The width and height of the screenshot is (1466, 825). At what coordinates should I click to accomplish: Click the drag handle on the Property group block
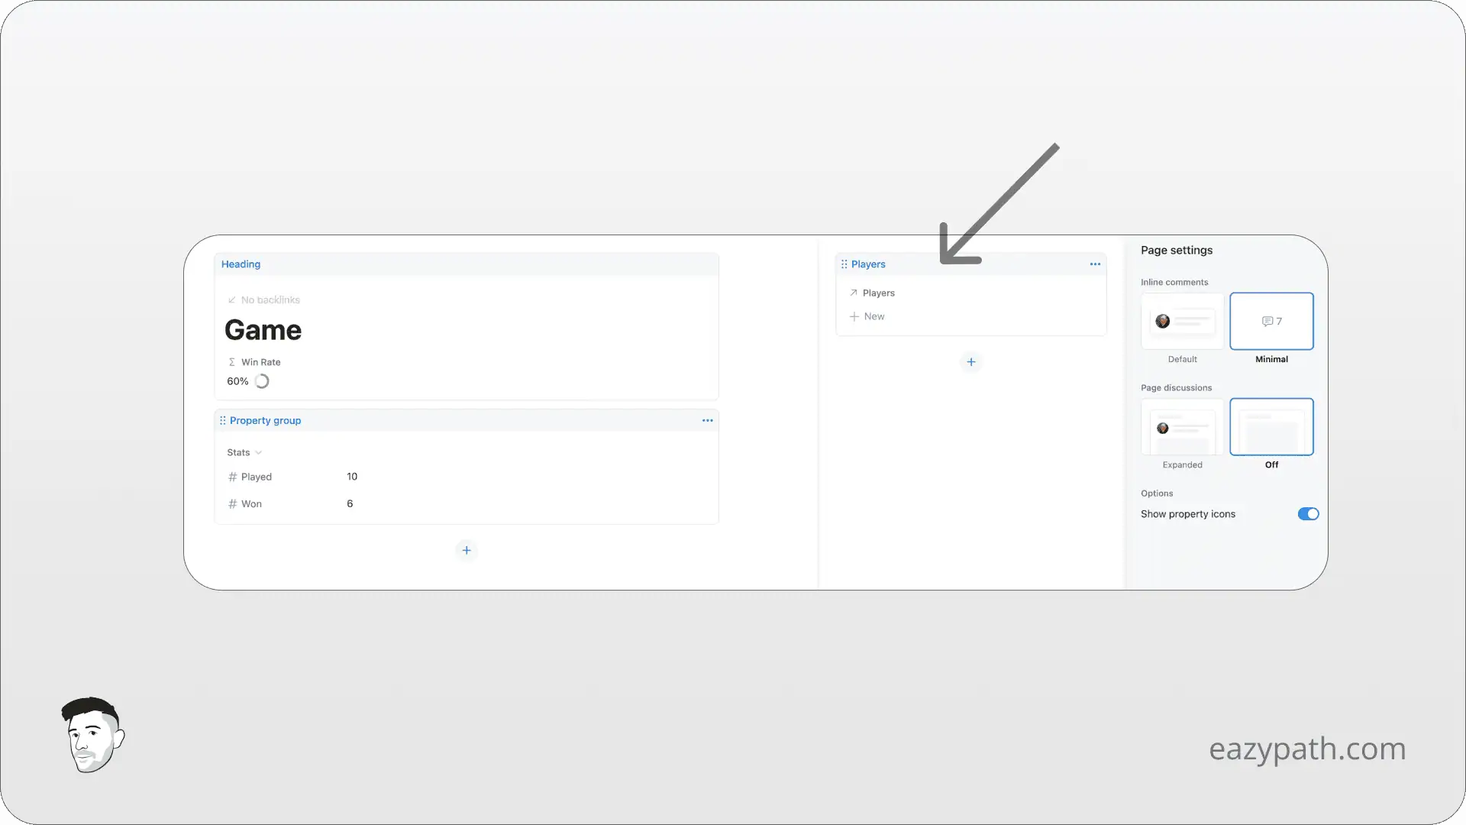[x=222, y=419]
